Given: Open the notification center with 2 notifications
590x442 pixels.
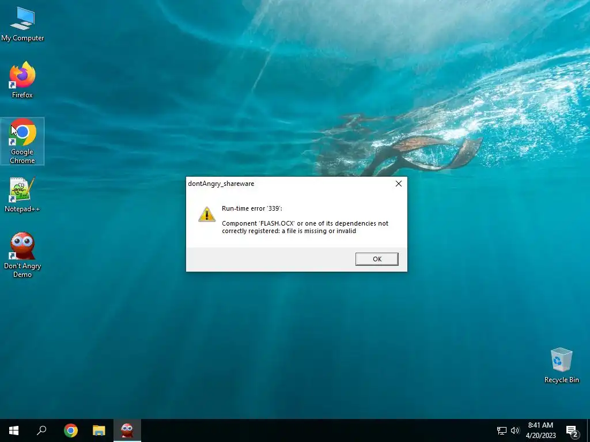Looking at the screenshot, I should pos(572,430).
